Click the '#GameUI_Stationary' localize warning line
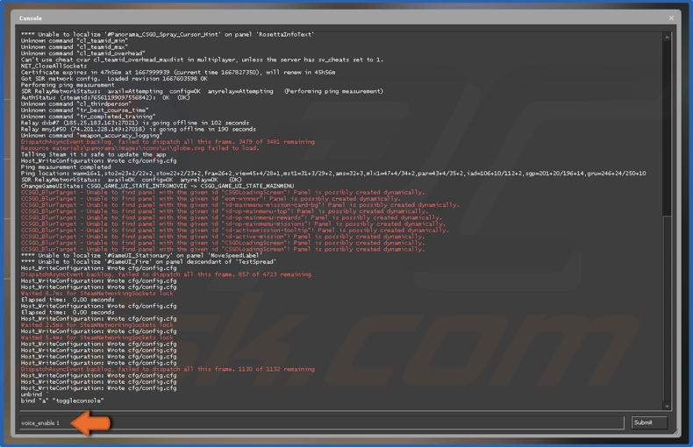The width and height of the screenshot is (693, 447). point(141,255)
